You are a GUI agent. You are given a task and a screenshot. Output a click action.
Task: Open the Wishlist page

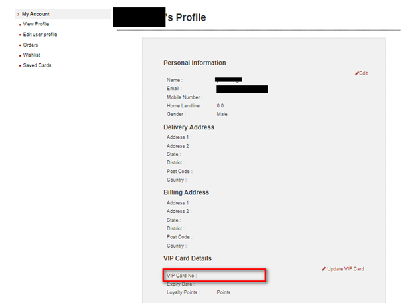[x=31, y=55]
